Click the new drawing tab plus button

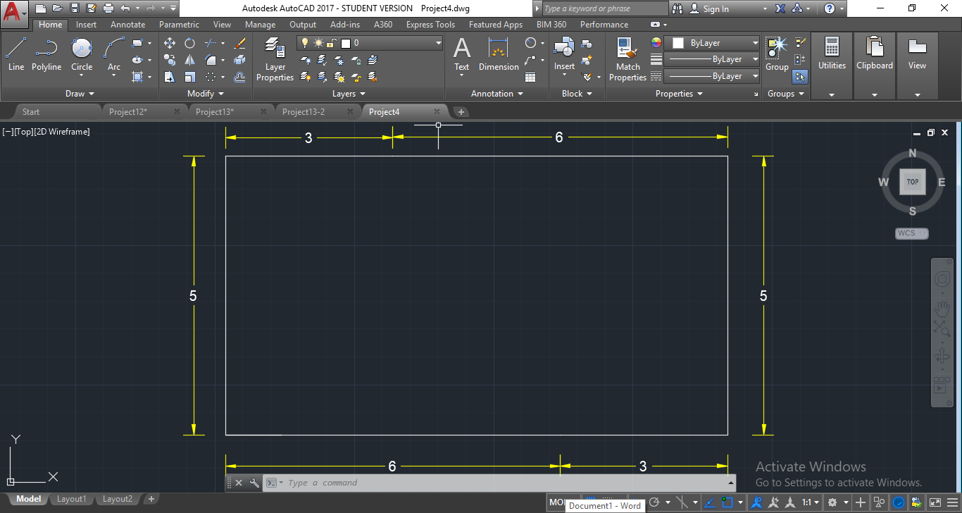(x=461, y=111)
